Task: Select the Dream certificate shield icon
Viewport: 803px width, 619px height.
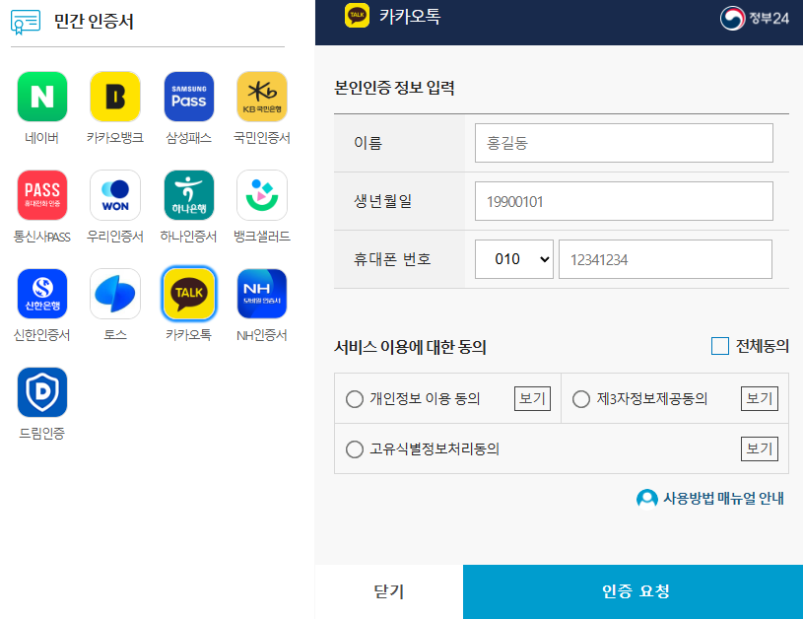Action: click(x=42, y=392)
